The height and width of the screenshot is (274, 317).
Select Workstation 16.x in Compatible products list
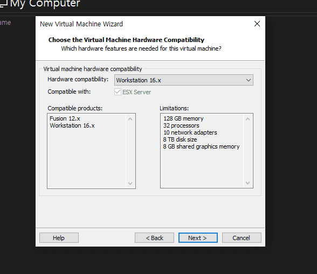[x=72, y=125]
